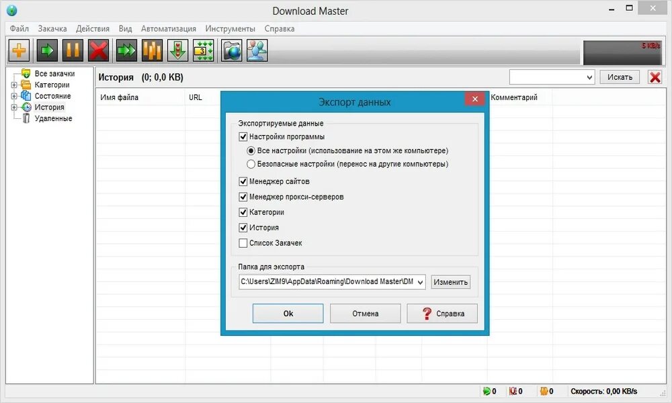Open the Вид menu
The image size is (672, 403).
pos(125,29)
